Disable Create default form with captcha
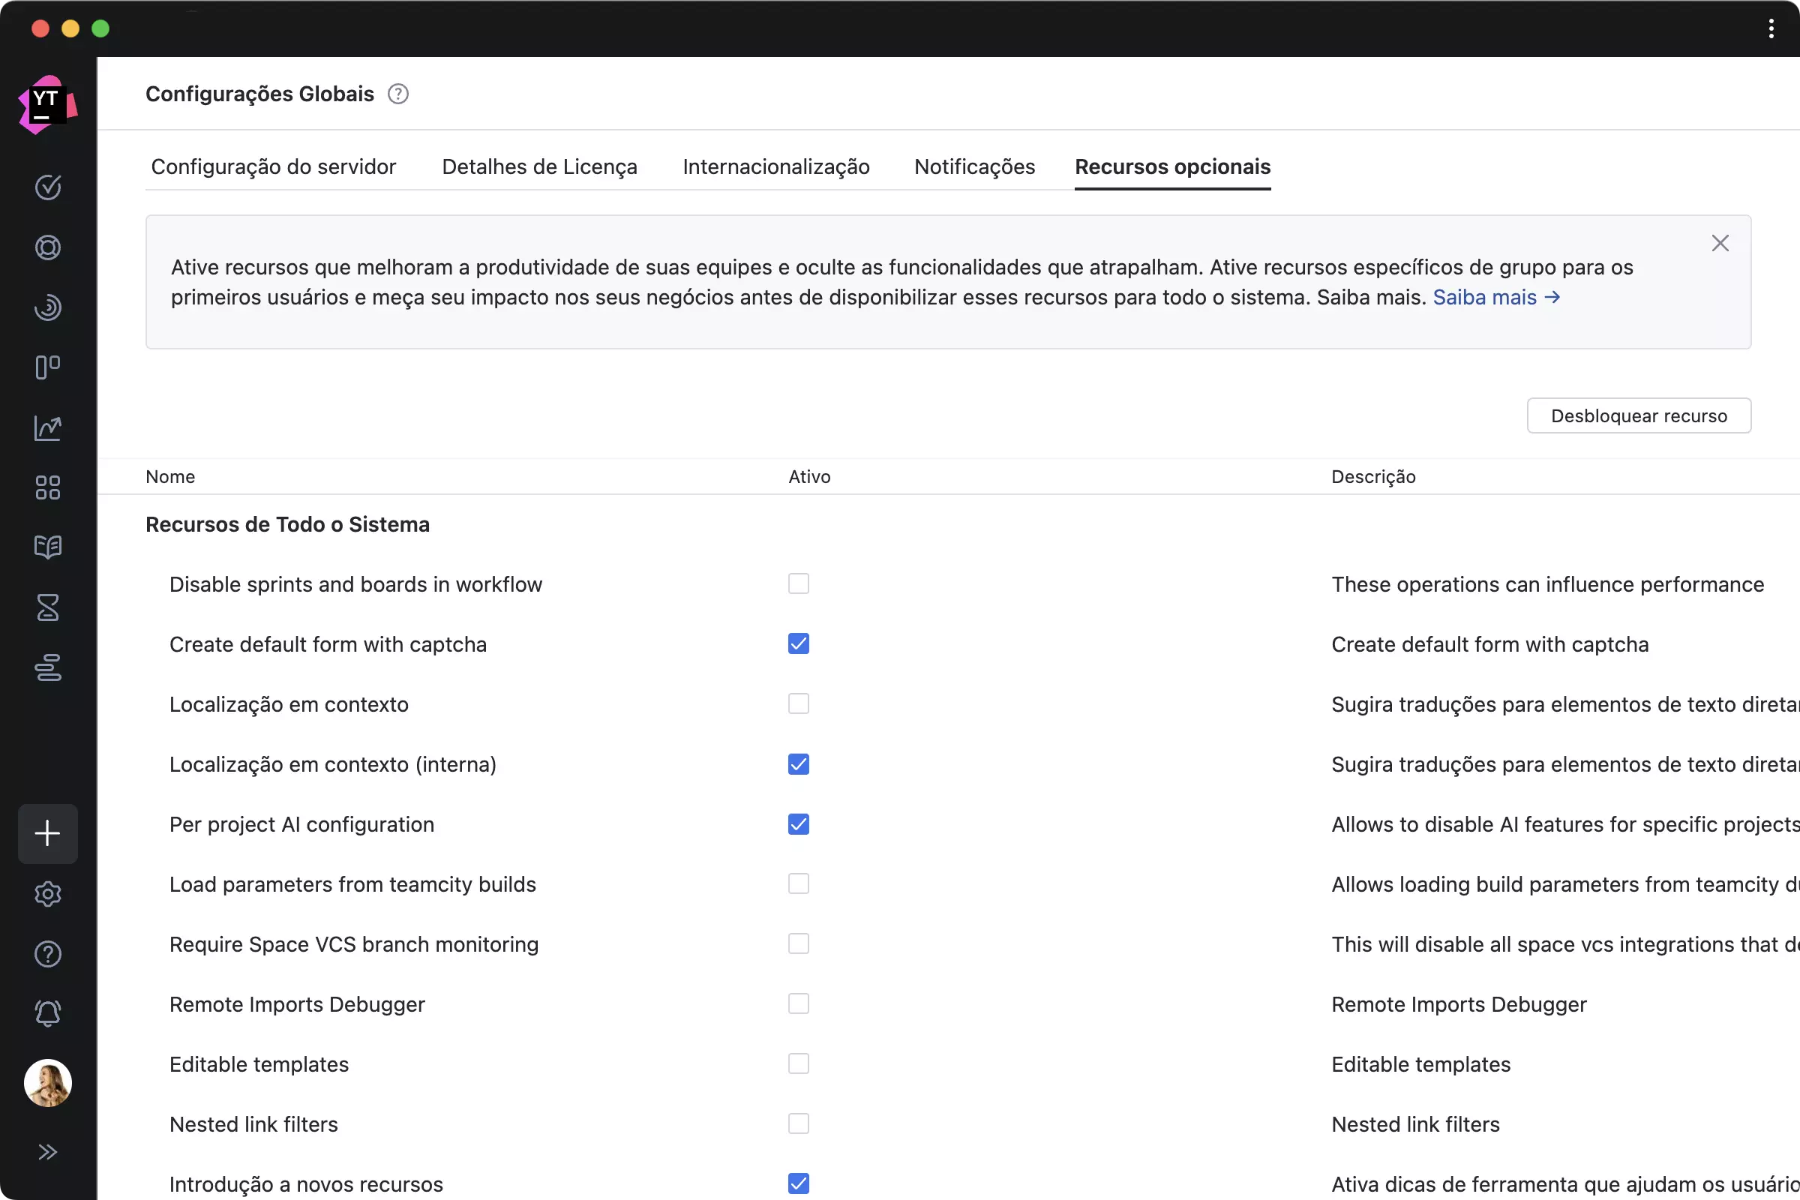The height and width of the screenshot is (1200, 1800). click(x=798, y=644)
